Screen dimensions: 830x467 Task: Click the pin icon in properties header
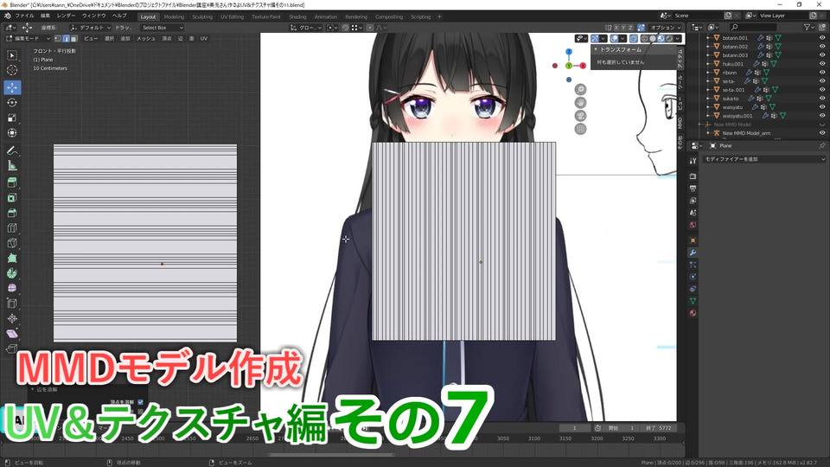pos(822,145)
